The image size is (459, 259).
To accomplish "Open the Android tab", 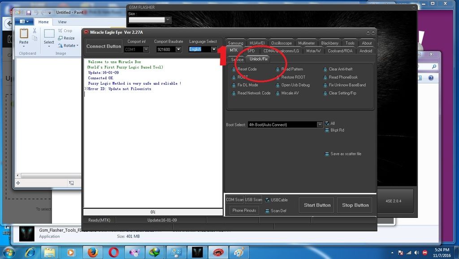I will pos(366,51).
